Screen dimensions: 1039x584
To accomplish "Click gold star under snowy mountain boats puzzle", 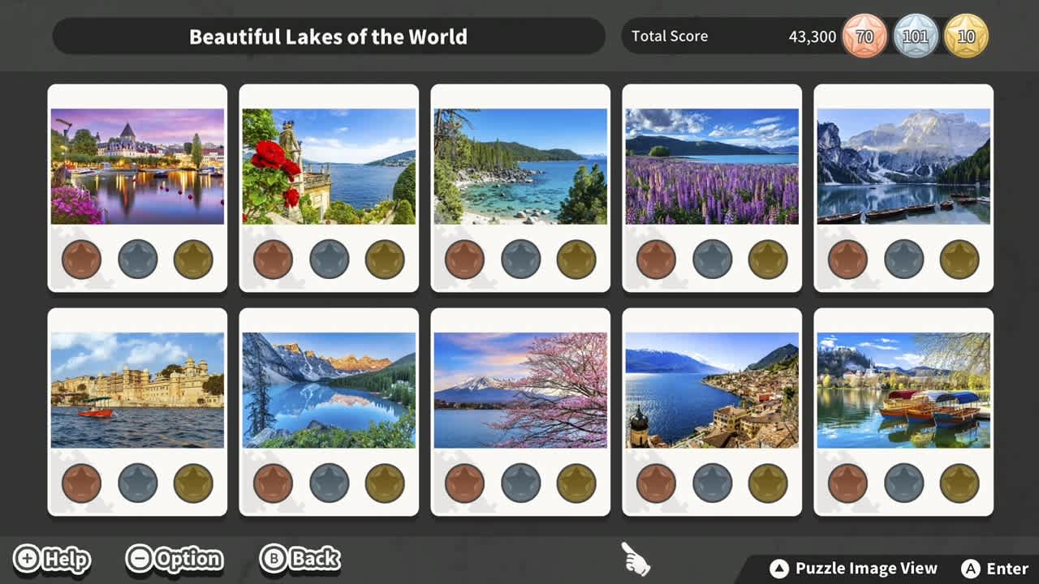I will pyautogui.click(x=959, y=260).
